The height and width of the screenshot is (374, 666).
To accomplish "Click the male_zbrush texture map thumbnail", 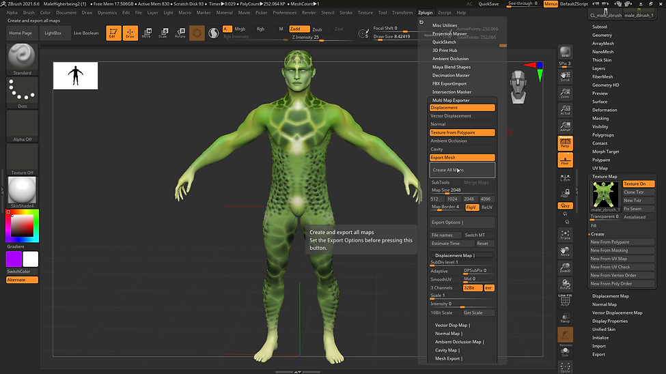I will pyautogui.click(x=605, y=194).
